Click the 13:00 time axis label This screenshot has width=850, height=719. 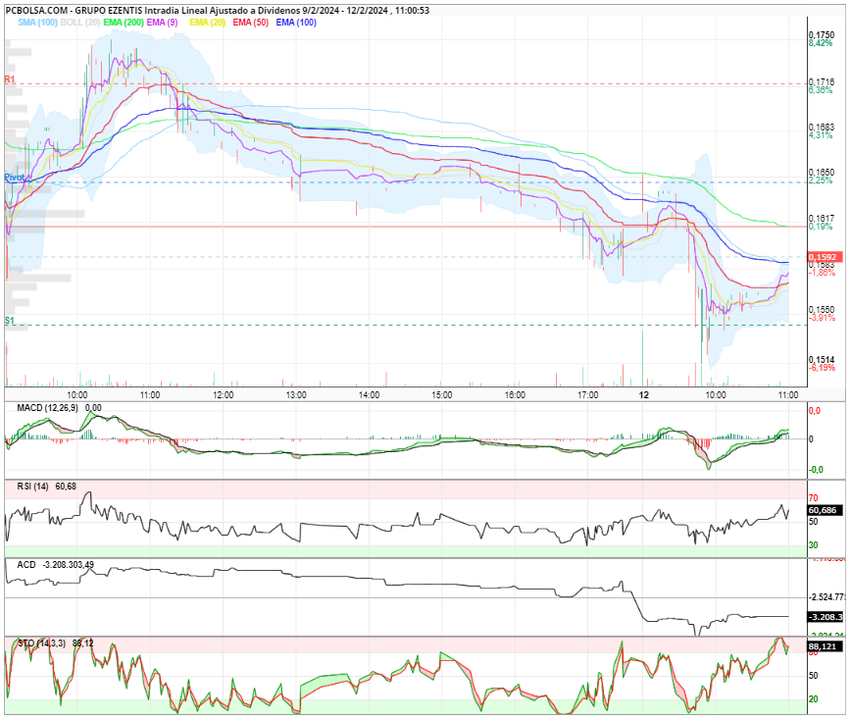(x=296, y=394)
